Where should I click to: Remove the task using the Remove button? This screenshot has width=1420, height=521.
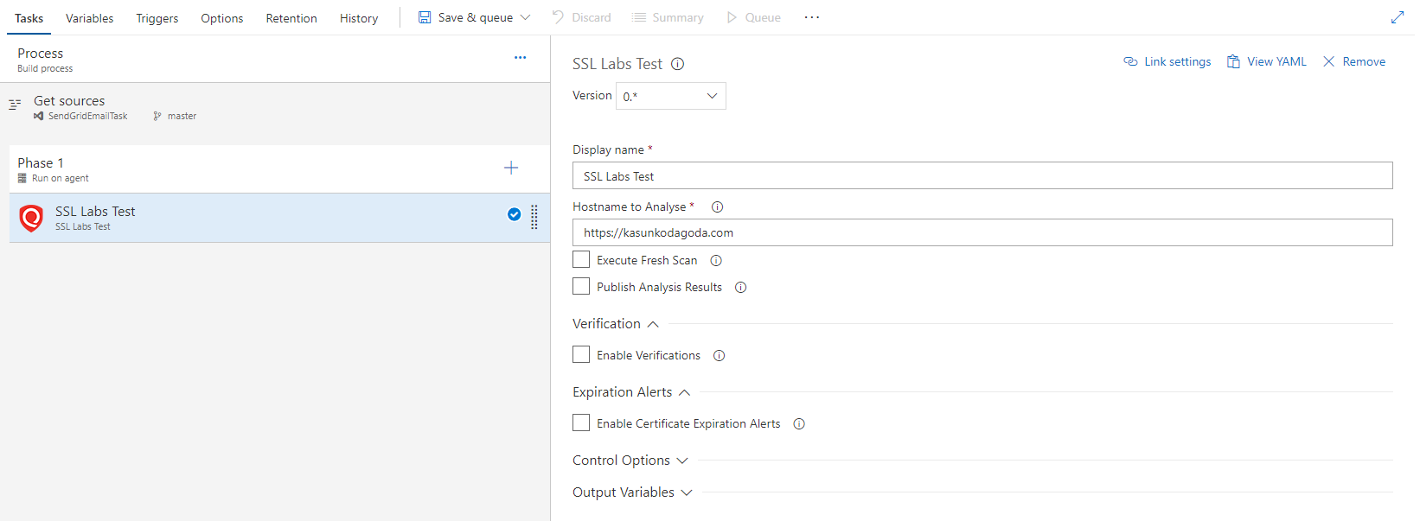point(1354,62)
